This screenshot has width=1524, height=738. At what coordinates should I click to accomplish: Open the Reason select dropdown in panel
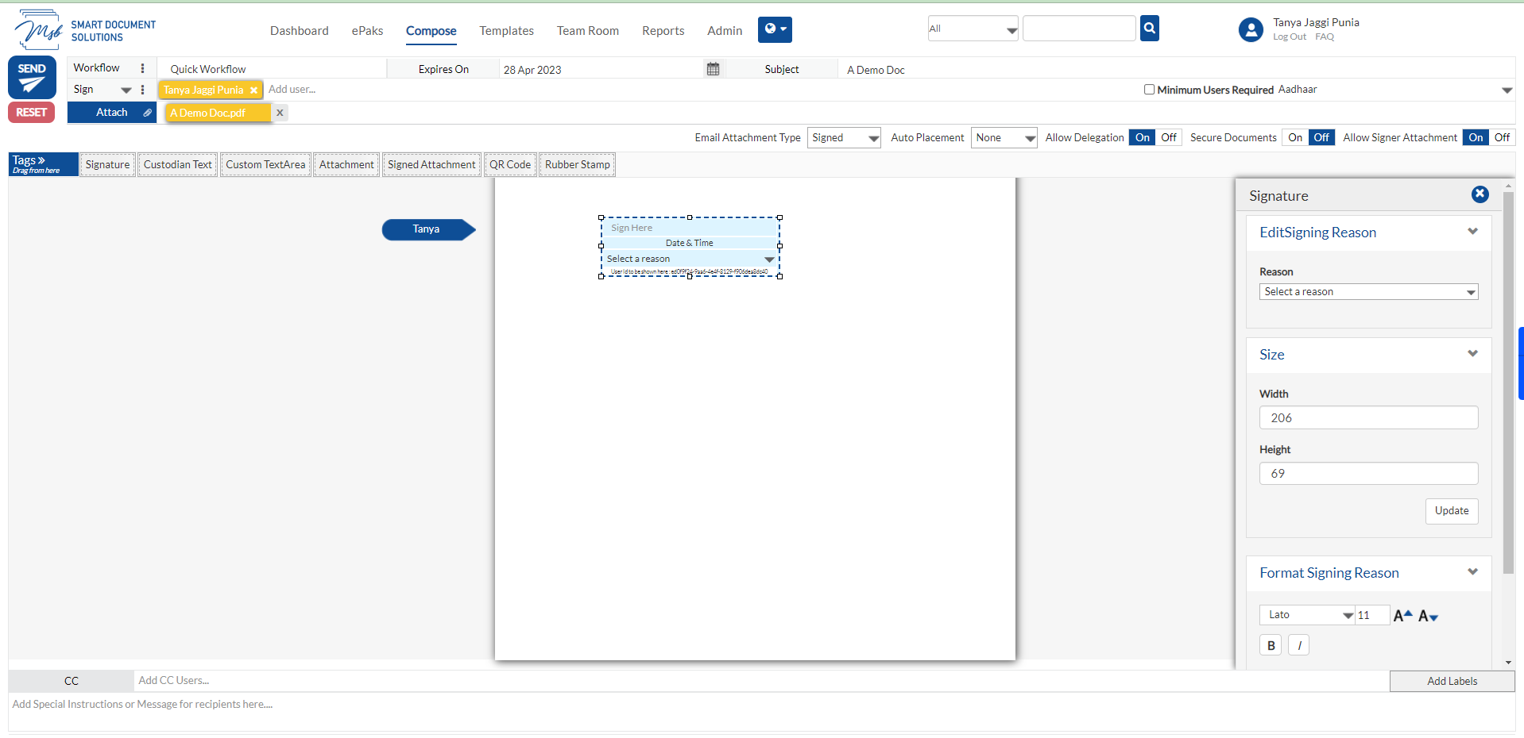tap(1368, 292)
